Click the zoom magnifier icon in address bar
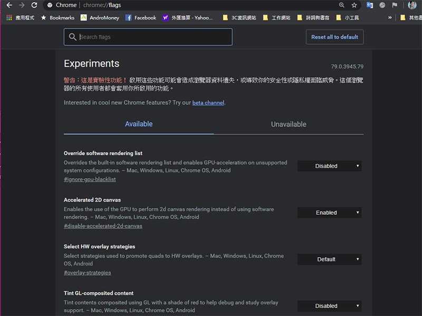The image size is (422, 316). click(341, 5)
